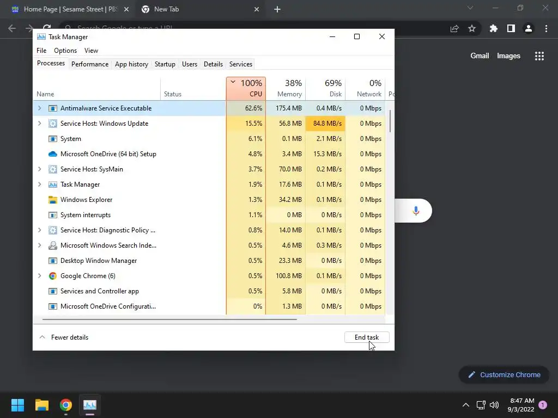Open the Options menu
Screen dimensions: 558x418
coord(65,51)
